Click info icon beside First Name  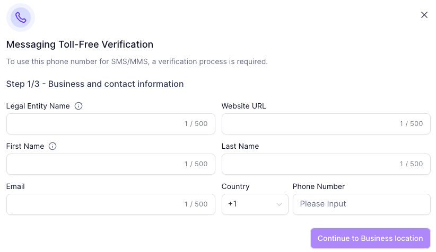click(53, 146)
